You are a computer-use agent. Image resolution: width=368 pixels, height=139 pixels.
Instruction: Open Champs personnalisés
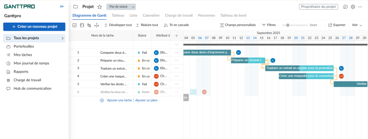point(238,25)
